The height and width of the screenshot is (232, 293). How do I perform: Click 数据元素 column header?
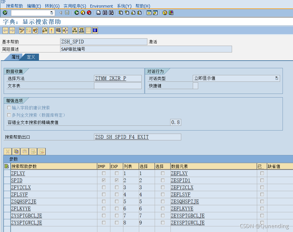click(x=214, y=166)
